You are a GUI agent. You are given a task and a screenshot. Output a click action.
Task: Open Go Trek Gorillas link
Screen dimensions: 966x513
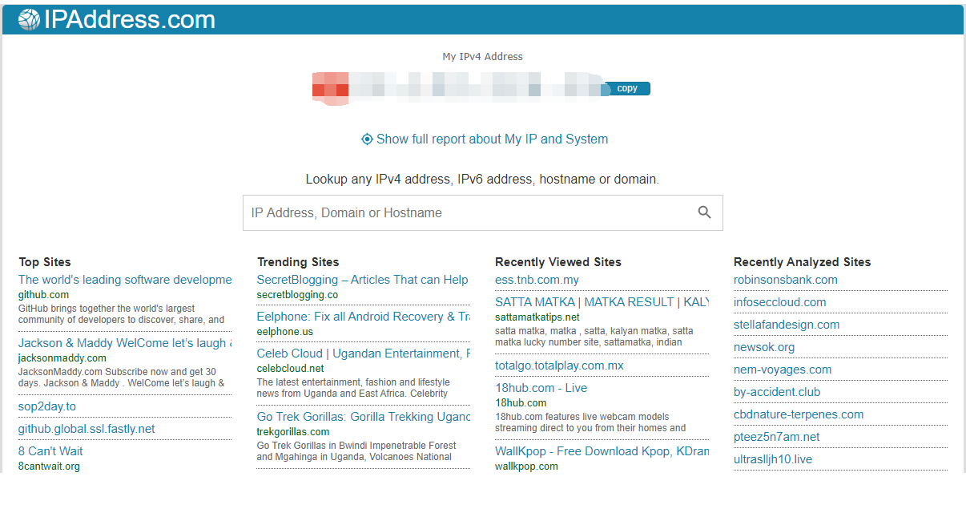[363, 417]
